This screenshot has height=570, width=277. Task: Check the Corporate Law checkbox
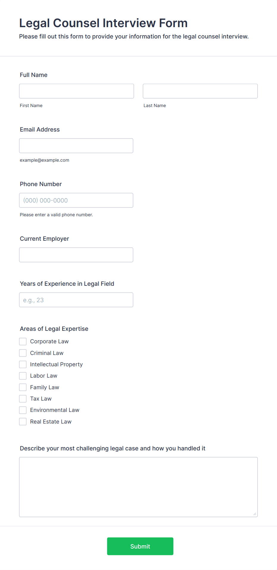pos(23,342)
